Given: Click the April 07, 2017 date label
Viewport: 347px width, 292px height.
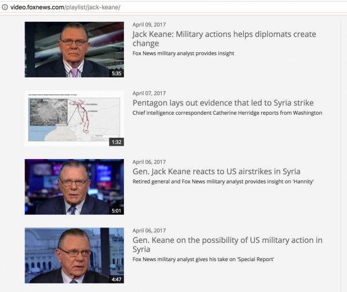Looking at the screenshot, I should click(149, 93).
